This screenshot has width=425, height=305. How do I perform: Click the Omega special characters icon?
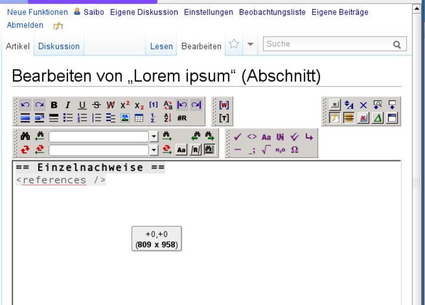[x=293, y=149]
